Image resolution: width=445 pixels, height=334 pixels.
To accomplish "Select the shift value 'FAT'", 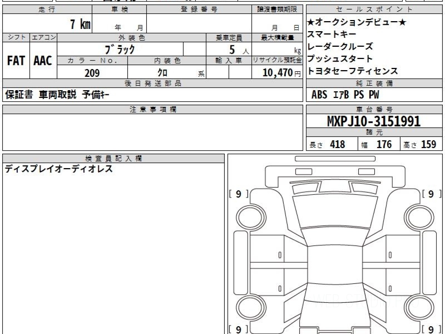I will click(16, 60).
